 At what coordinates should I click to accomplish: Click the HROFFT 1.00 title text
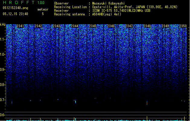point(24,2)
